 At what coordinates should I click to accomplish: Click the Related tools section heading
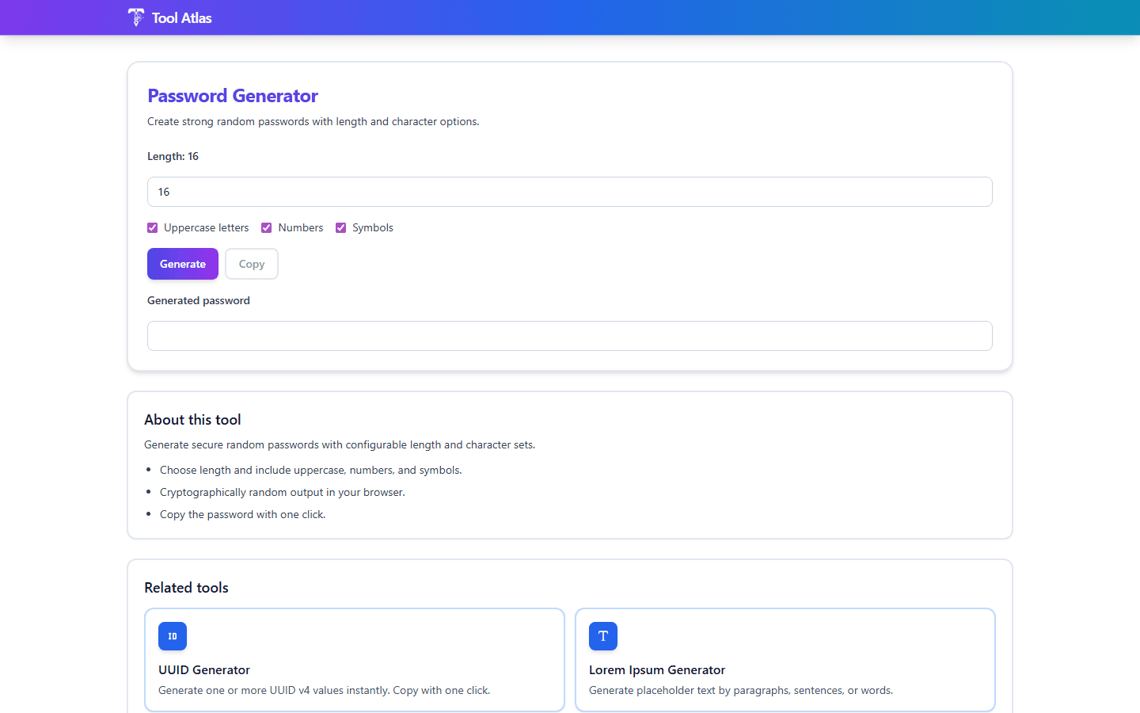(x=186, y=587)
